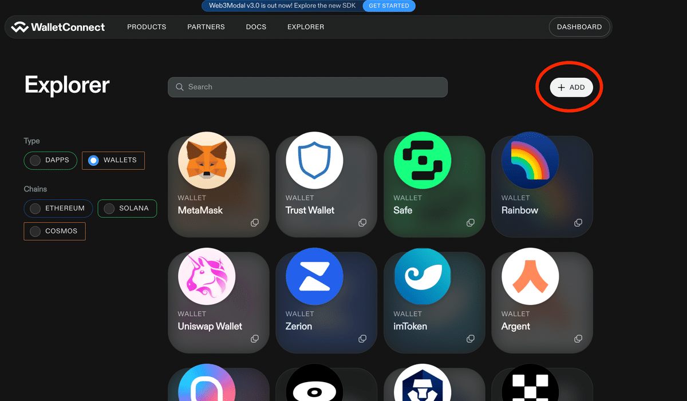The image size is (687, 401).
Task: Click the Safe green logo icon
Action: (423, 160)
